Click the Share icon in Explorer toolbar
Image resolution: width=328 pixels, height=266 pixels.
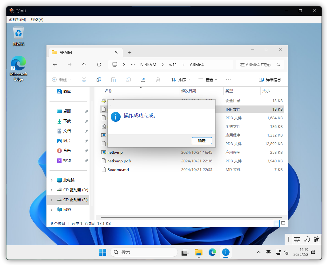click(143, 80)
